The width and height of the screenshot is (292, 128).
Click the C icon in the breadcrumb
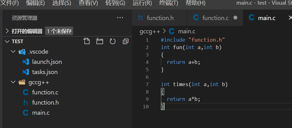click(x=172, y=31)
